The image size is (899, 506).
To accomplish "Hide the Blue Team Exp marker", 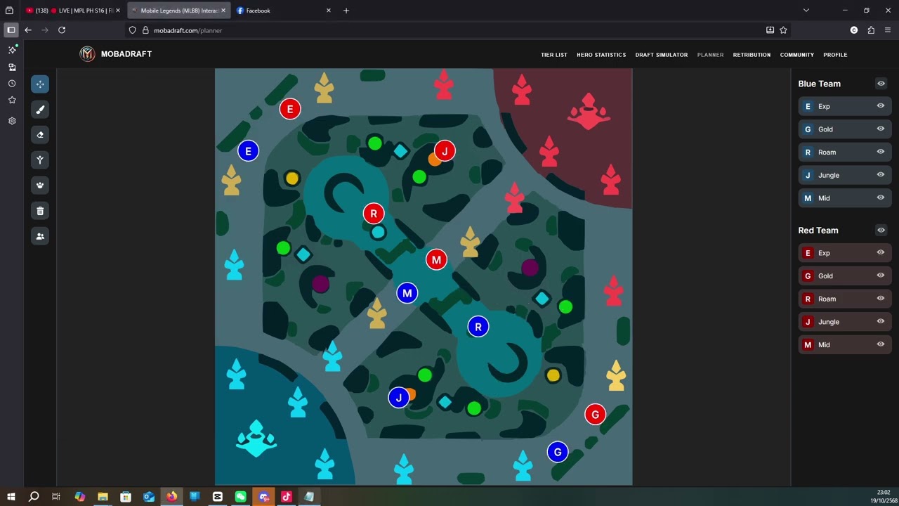I will (x=880, y=106).
